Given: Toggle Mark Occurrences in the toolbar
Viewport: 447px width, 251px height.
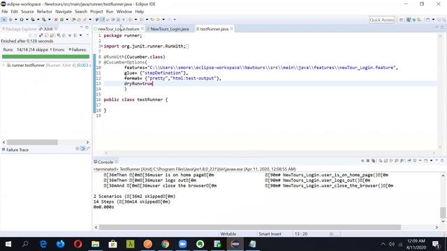Looking at the screenshot, I should tap(102, 20).
